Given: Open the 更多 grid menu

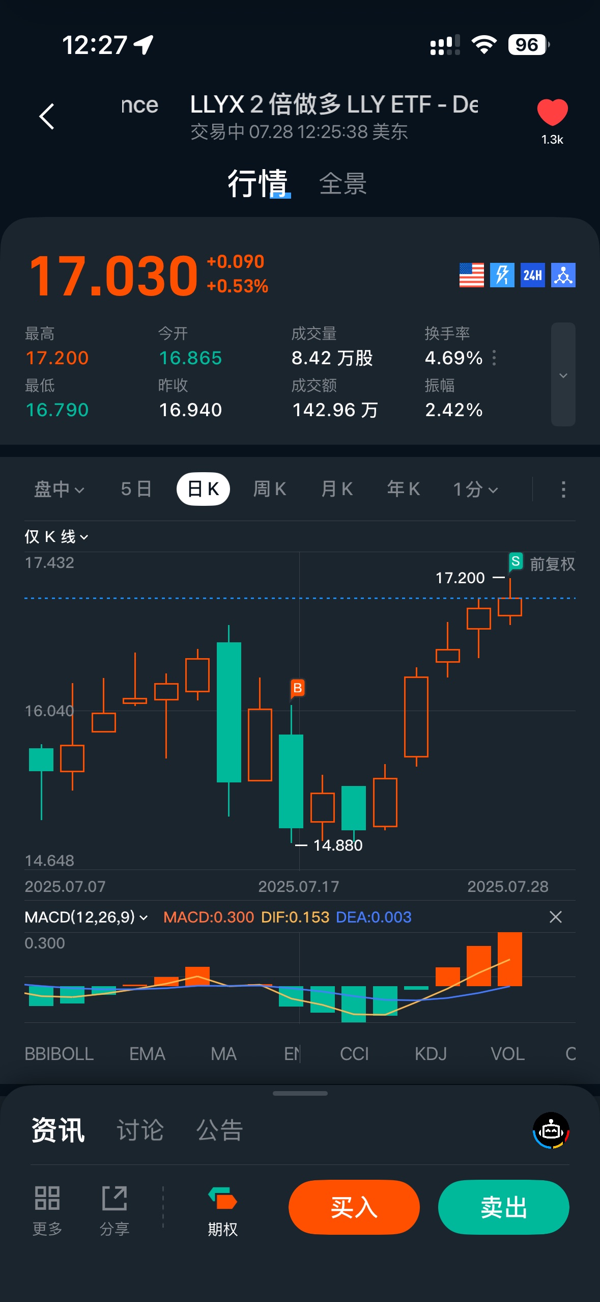Looking at the screenshot, I should point(47,1211).
